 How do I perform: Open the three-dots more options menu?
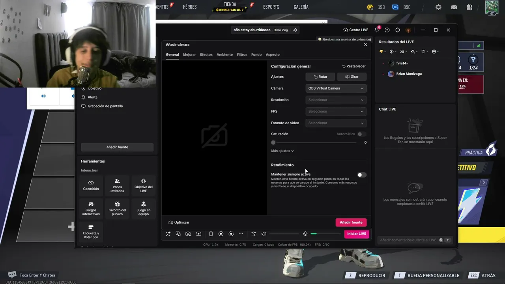(x=241, y=234)
